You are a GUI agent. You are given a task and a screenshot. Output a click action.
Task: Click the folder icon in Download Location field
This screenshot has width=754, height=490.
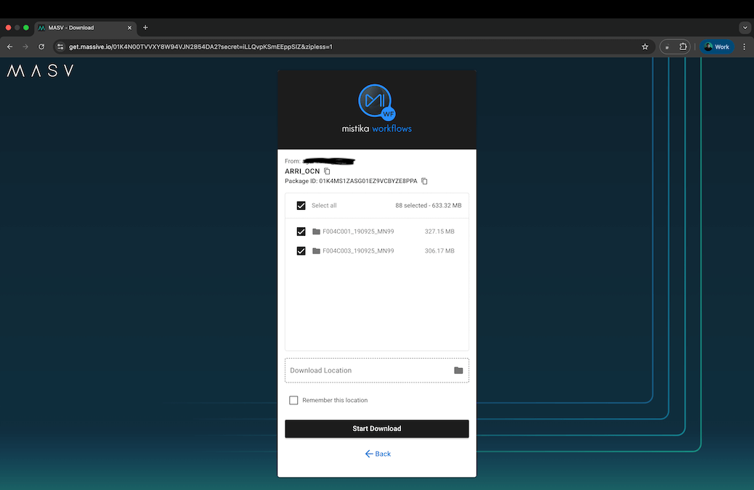pyautogui.click(x=458, y=370)
